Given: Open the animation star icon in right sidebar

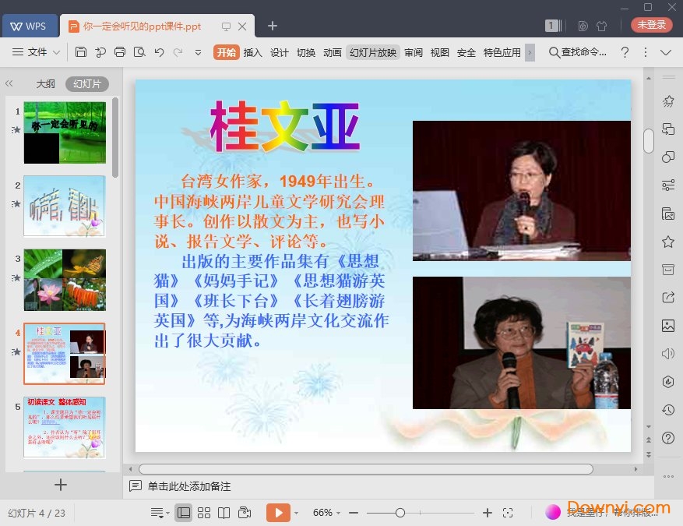Looking at the screenshot, I should [668, 101].
